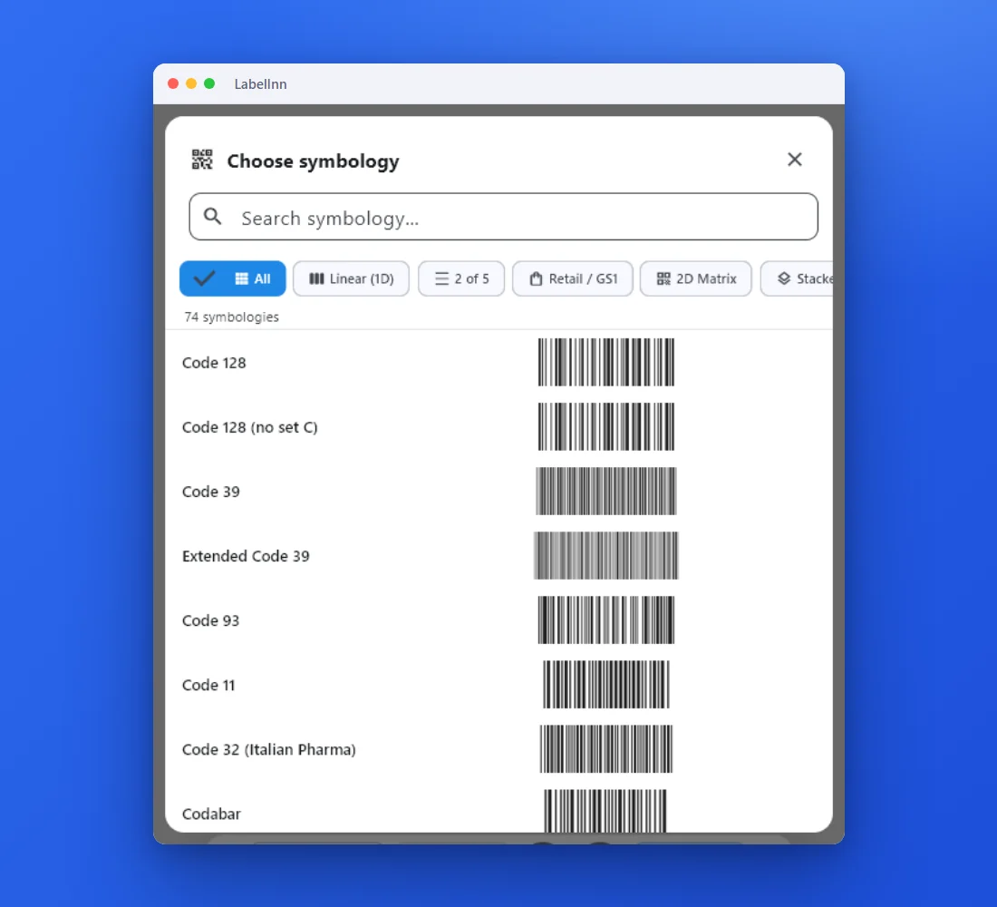Click the 74 symbologies count label
997x907 pixels.
(x=231, y=317)
